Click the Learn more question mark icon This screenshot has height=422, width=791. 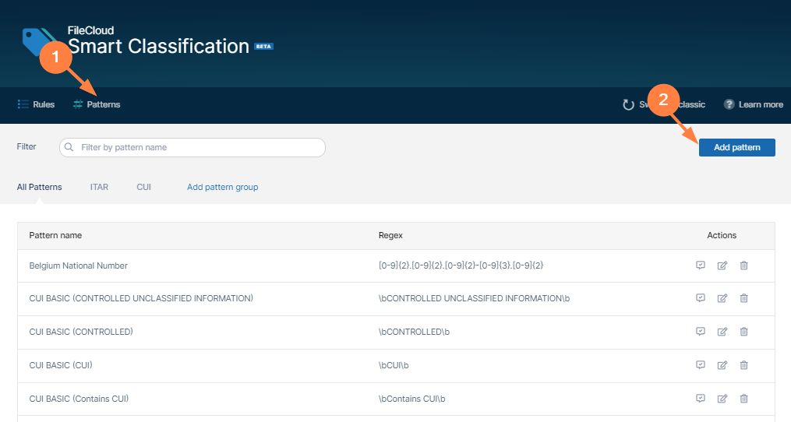coord(729,104)
